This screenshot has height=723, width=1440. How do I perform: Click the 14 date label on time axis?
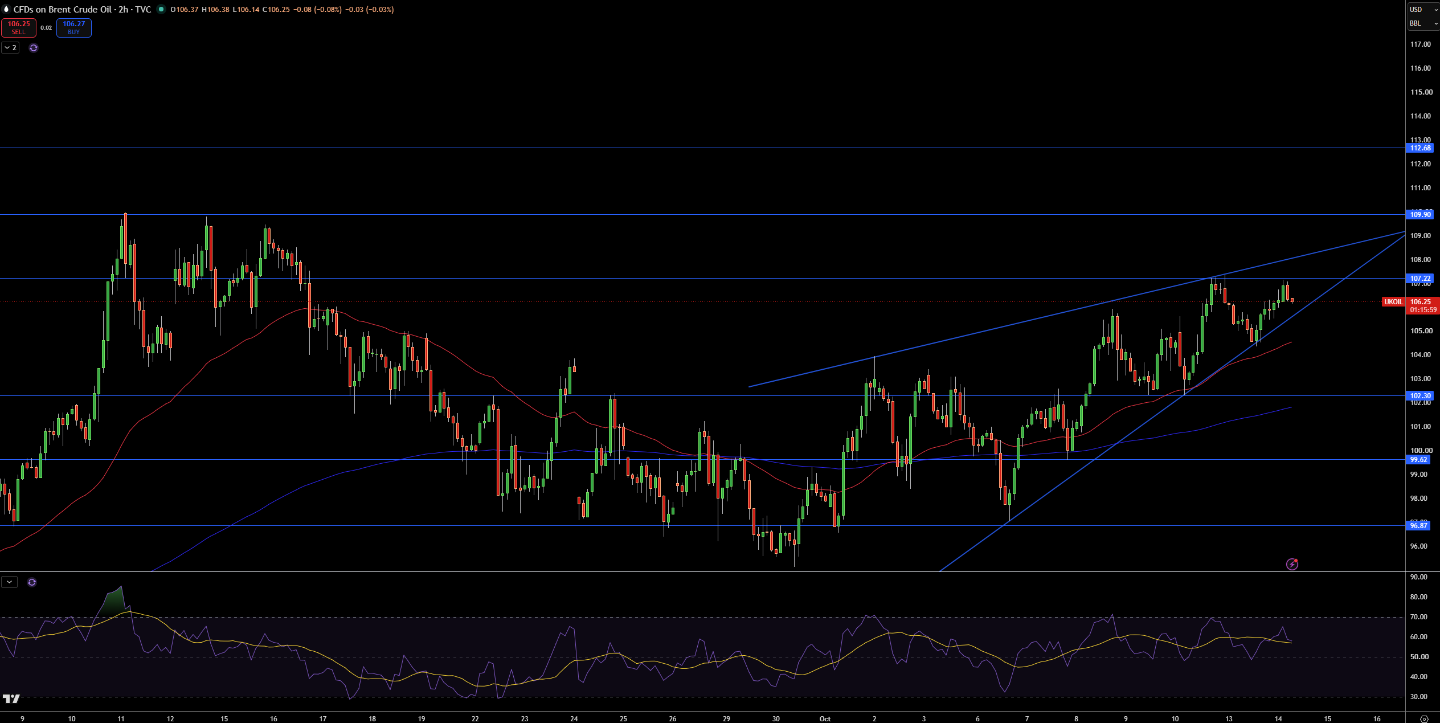1278,718
